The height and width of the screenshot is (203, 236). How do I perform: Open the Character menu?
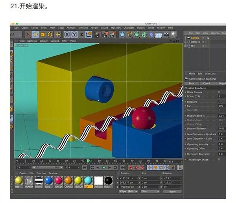pos(129,28)
